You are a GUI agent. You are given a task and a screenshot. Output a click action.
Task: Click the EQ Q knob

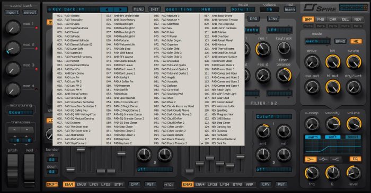tap(332, 173)
